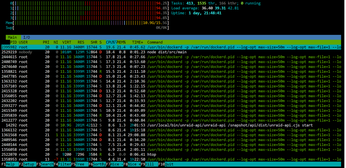Select process row with PID 1357103
The height and width of the screenshot is (168, 346).
[x=172, y=86]
